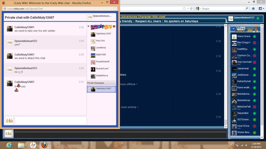266x149 pixels.
Task: Click in the private chat message input box
Action: point(51,120)
